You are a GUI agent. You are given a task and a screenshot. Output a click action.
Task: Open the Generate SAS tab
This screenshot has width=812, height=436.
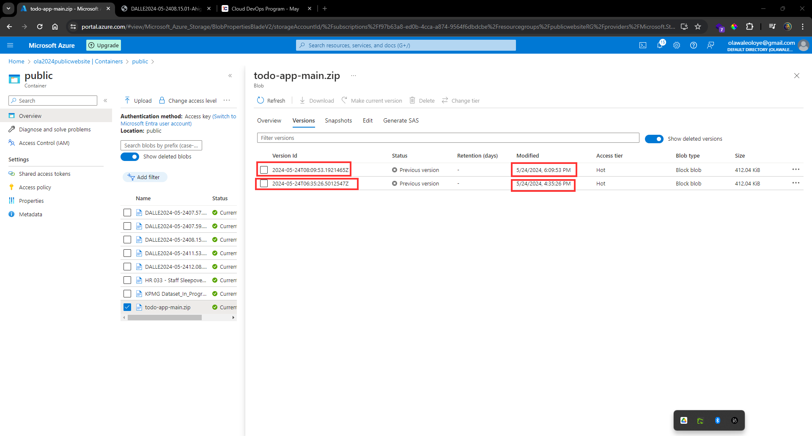point(401,120)
